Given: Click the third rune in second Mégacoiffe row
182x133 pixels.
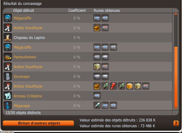Looking at the screenshot, I should 113,47.
